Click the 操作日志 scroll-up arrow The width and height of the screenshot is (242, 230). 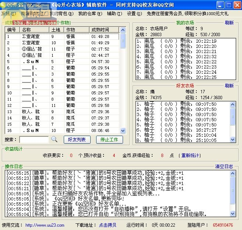232,174
